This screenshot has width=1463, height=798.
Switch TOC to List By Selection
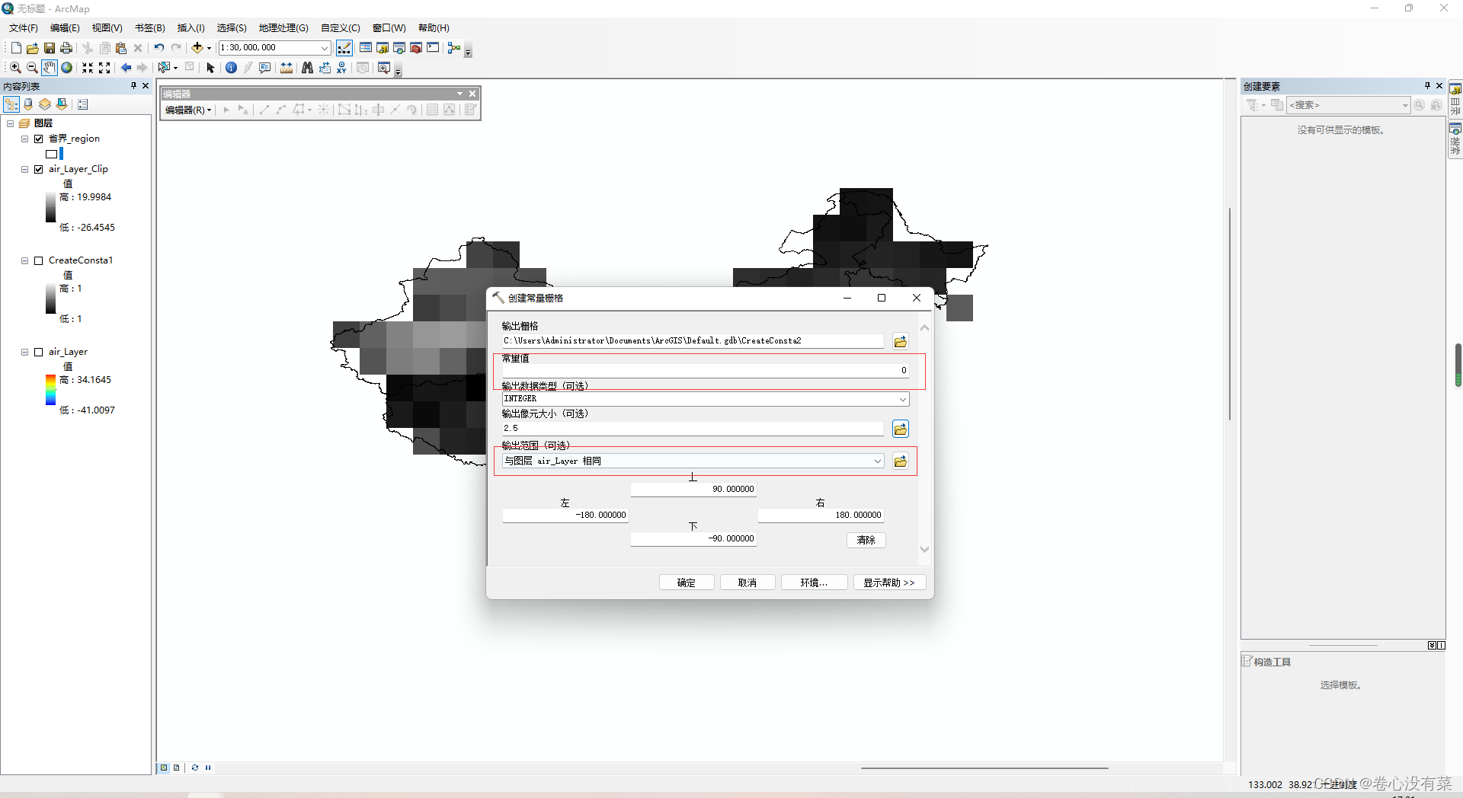(x=62, y=104)
